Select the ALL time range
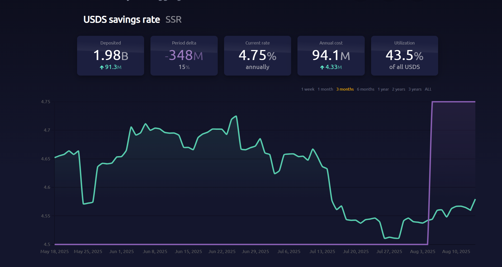502x267 pixels. [428, 89]
